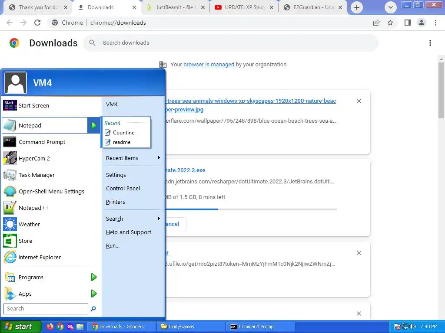
Task: Open the browser is managed link
Action: pos(209,64)
